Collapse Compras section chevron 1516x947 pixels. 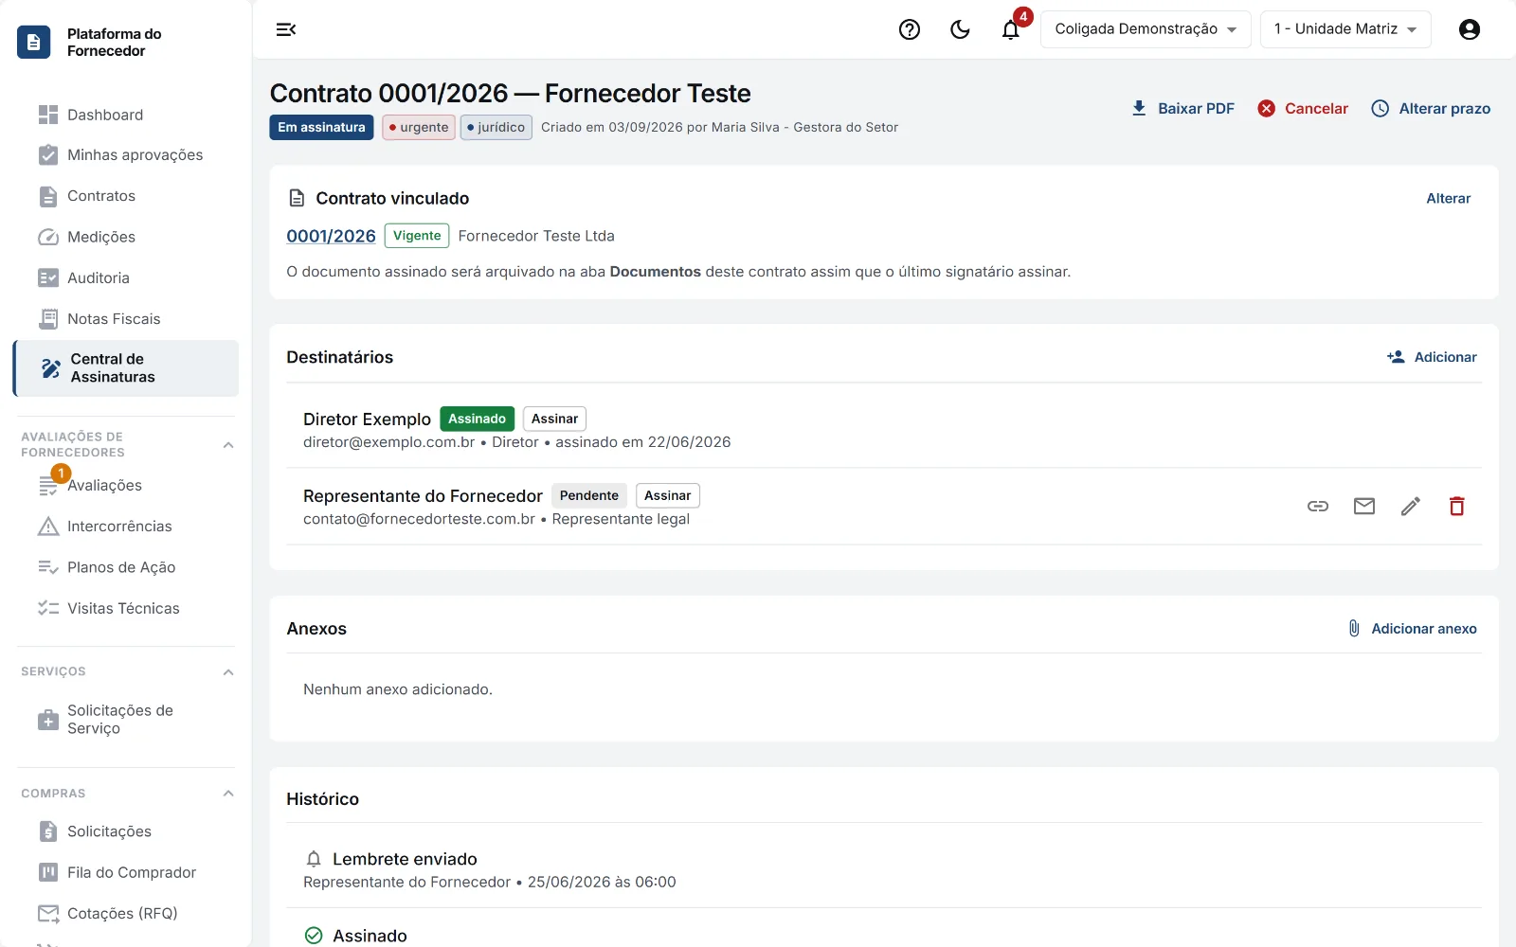pyautogui.click(x=228, y=794)
